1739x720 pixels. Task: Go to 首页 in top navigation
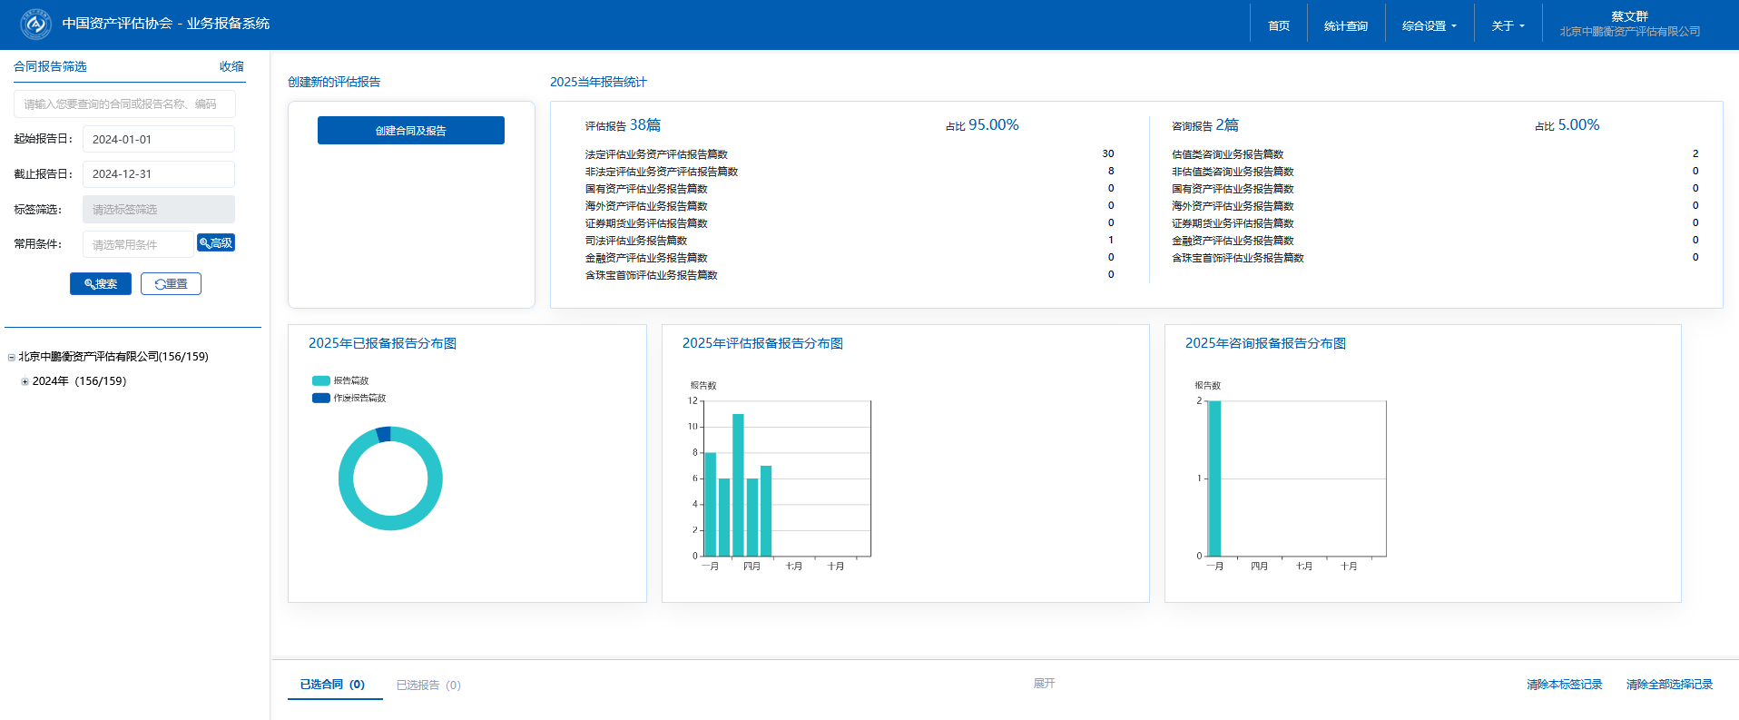1278,26
